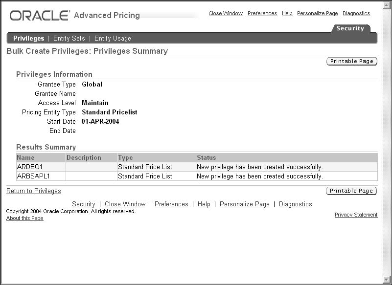Open Preferences from the top header
Image resolution: width=392 pixels, height=285 pixels.
(x=262, y=13)
